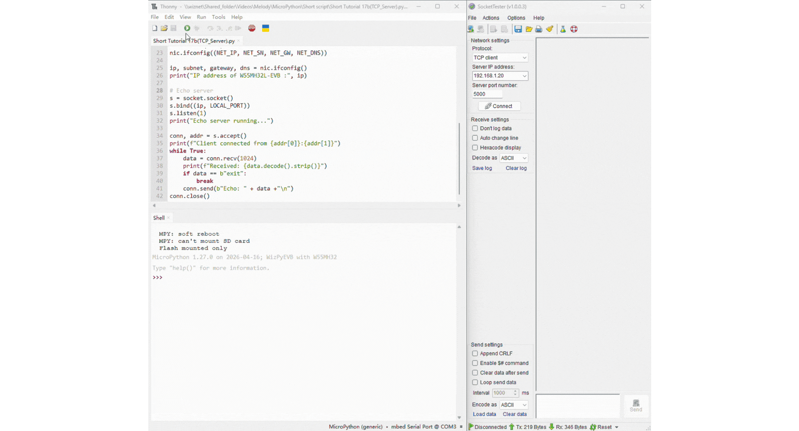
Task: Click the Step into icon in Thonny
Action: click(x=219, y=28)
